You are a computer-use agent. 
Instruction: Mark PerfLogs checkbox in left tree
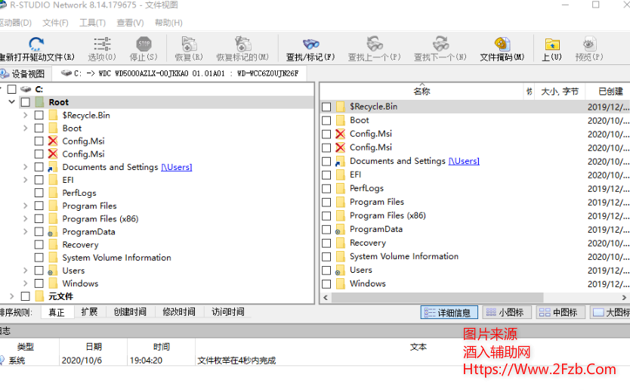(39, 193)
